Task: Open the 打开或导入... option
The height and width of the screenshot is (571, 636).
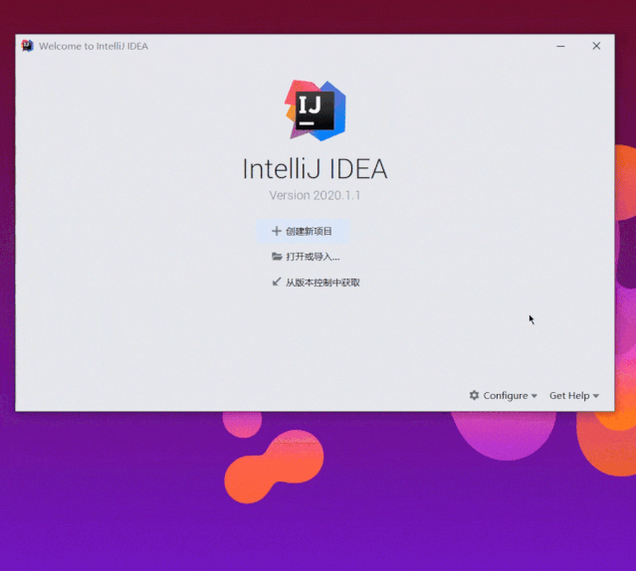Action: 306,257
